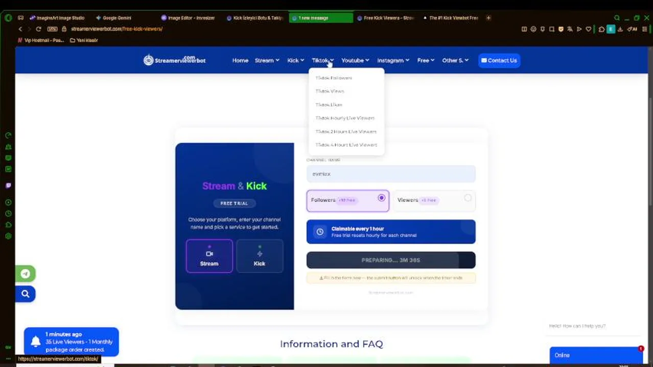The height and width of the screenshot is (367, 653).
Task: Click the VPN badge in address bar
Action: pos(52,29)
